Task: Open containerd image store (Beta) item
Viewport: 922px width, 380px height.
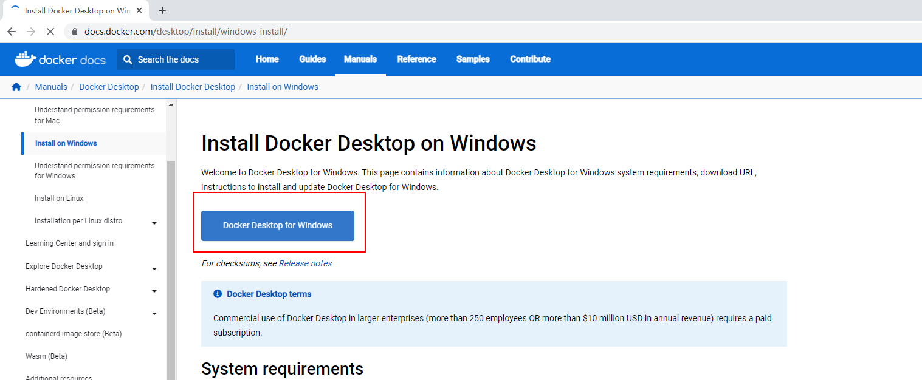Action: pyautogui.click(x=74, y=334)
